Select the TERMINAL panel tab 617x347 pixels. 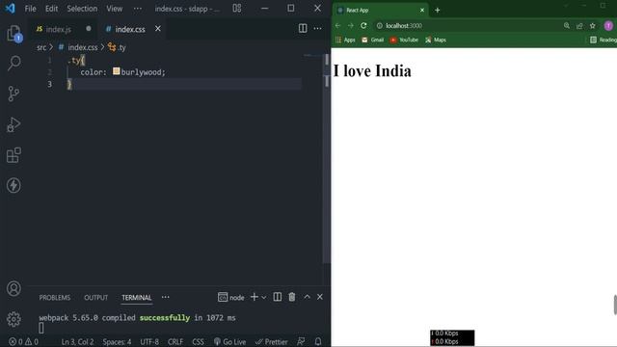[137, 298]
